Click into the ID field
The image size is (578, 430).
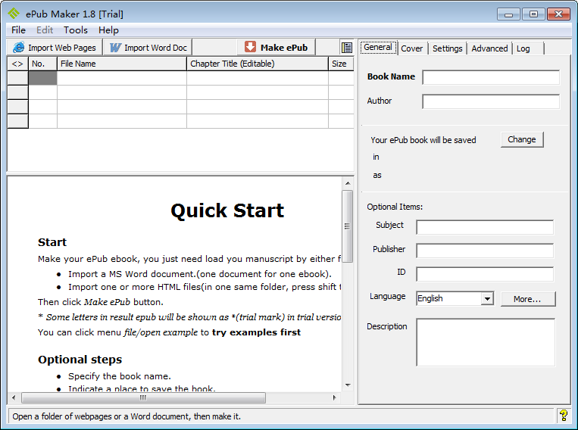[x=485, y=275]
